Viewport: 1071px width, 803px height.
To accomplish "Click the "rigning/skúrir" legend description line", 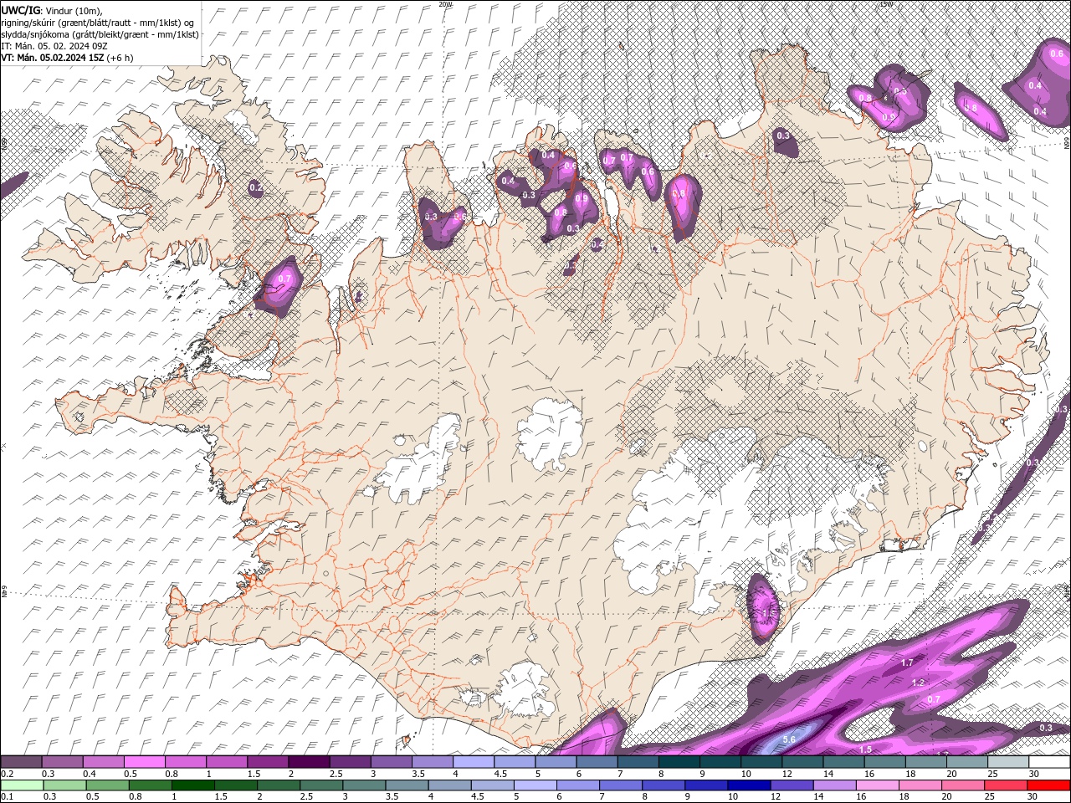I will 97,22.
